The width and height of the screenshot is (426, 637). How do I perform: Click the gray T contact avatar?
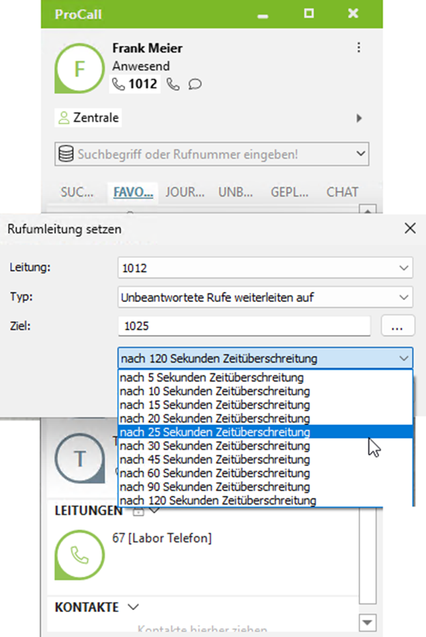coord(80,459)
